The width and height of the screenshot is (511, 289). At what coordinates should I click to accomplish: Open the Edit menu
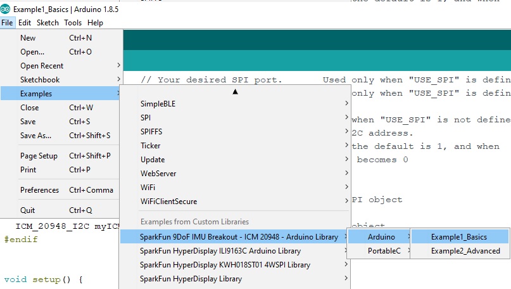25,23
